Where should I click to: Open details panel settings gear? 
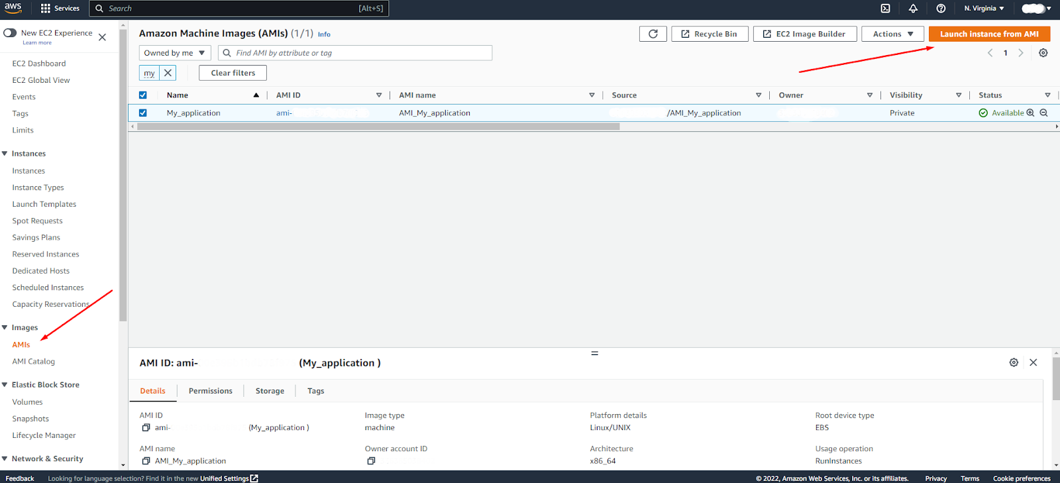[1014, 362]
